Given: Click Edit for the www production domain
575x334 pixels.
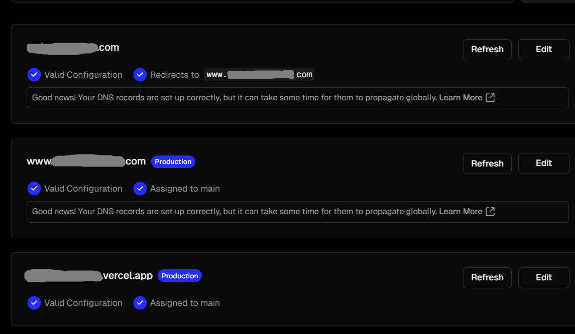Looking at the screenshot, I should point(543,163).
